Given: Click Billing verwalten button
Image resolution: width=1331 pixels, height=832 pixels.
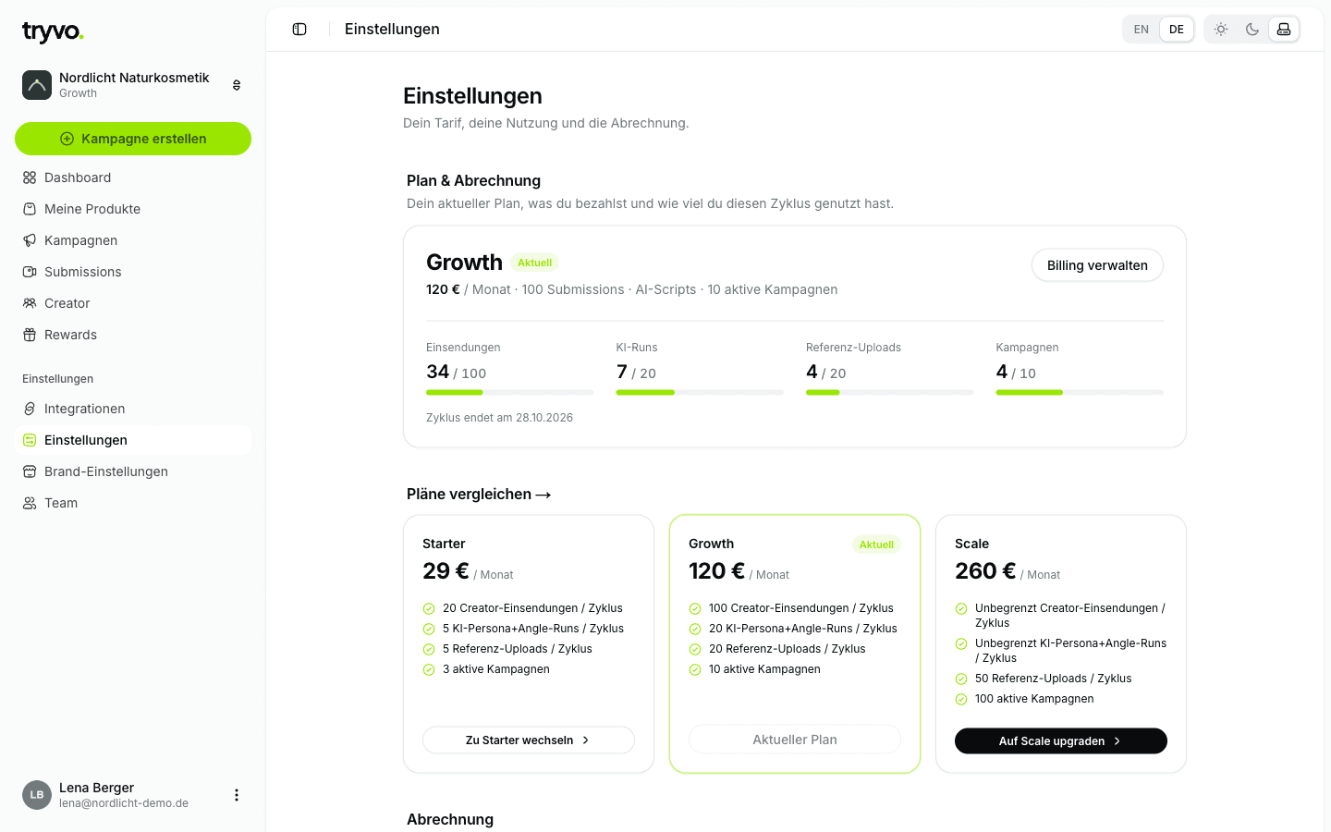Looking at the screenshot, I should point(1097,265).
